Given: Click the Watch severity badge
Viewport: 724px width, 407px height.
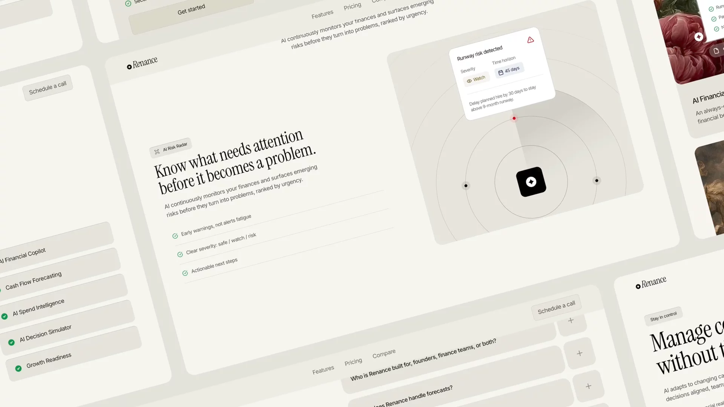Looking at the screenshot, I should click(x=476, y=79).
